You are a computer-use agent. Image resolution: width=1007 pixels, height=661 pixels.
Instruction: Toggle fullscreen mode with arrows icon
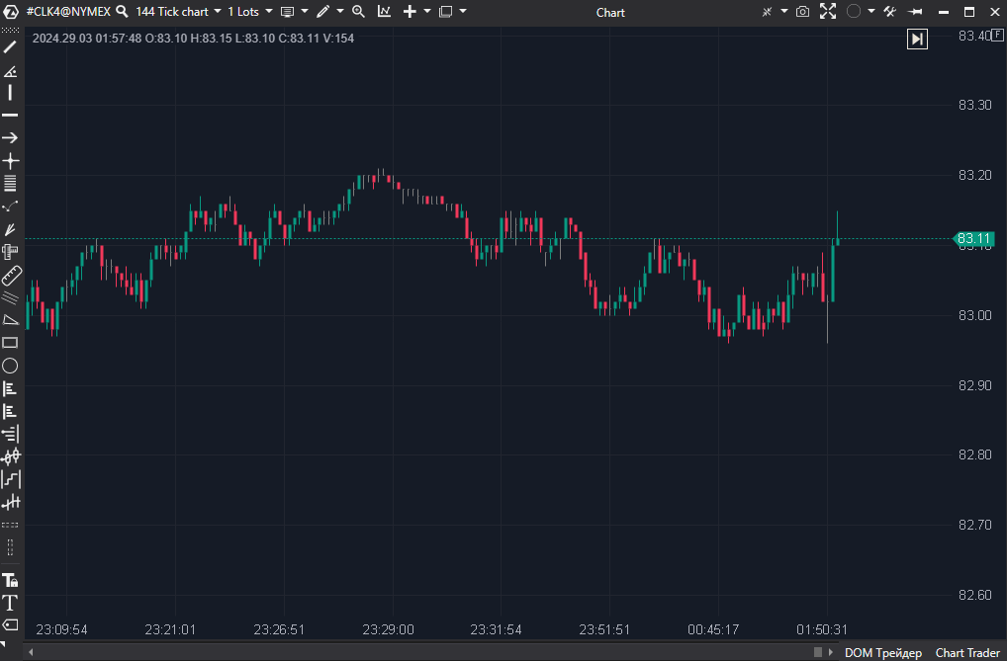(x=828, y=11)
